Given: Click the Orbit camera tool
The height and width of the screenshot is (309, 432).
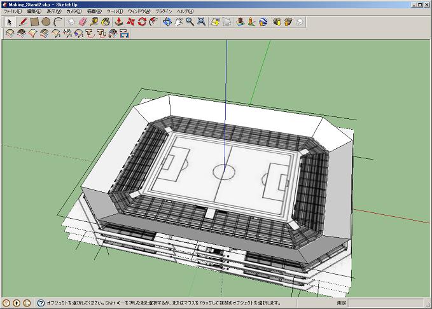Looking at the screenshot, I should [167, 22].
